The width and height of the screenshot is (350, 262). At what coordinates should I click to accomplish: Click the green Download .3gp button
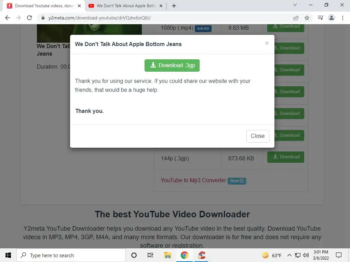point(172,65)
